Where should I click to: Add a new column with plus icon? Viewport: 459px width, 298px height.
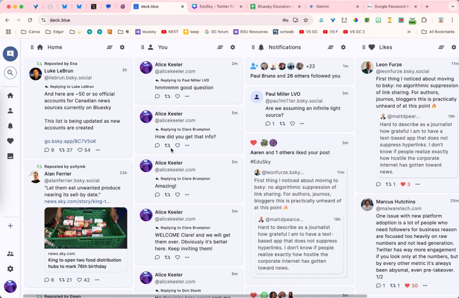[x=10, y=226]
